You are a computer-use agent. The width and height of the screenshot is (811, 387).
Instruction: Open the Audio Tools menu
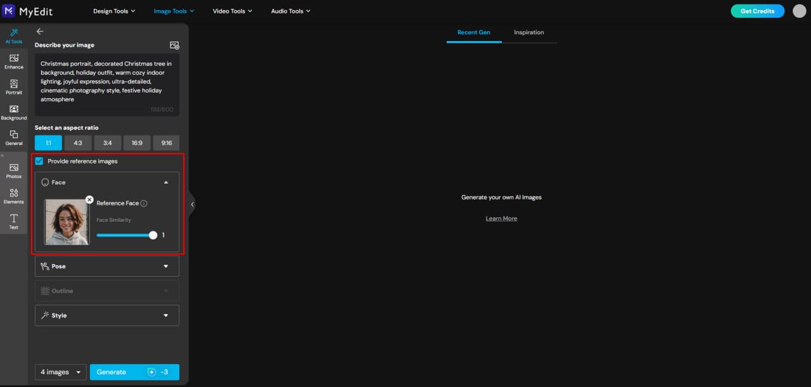[291, 11]
